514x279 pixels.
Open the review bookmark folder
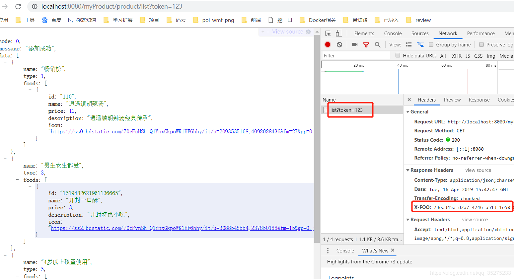coord(418,20)
